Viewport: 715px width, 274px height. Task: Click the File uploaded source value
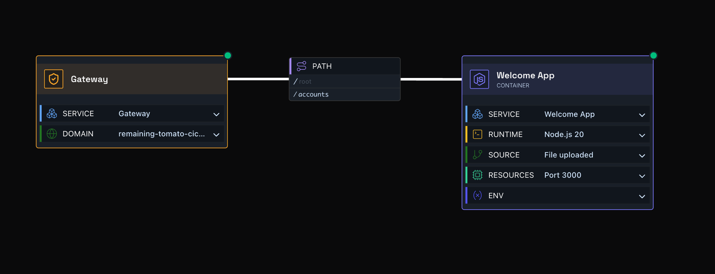coord(568,155)
